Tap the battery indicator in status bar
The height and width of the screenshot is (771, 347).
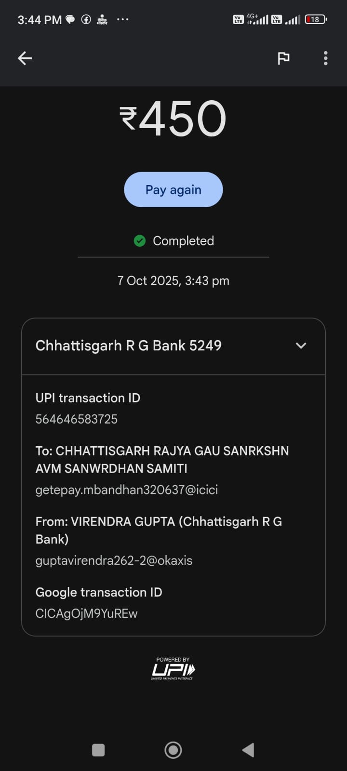[x=316, y=20]
